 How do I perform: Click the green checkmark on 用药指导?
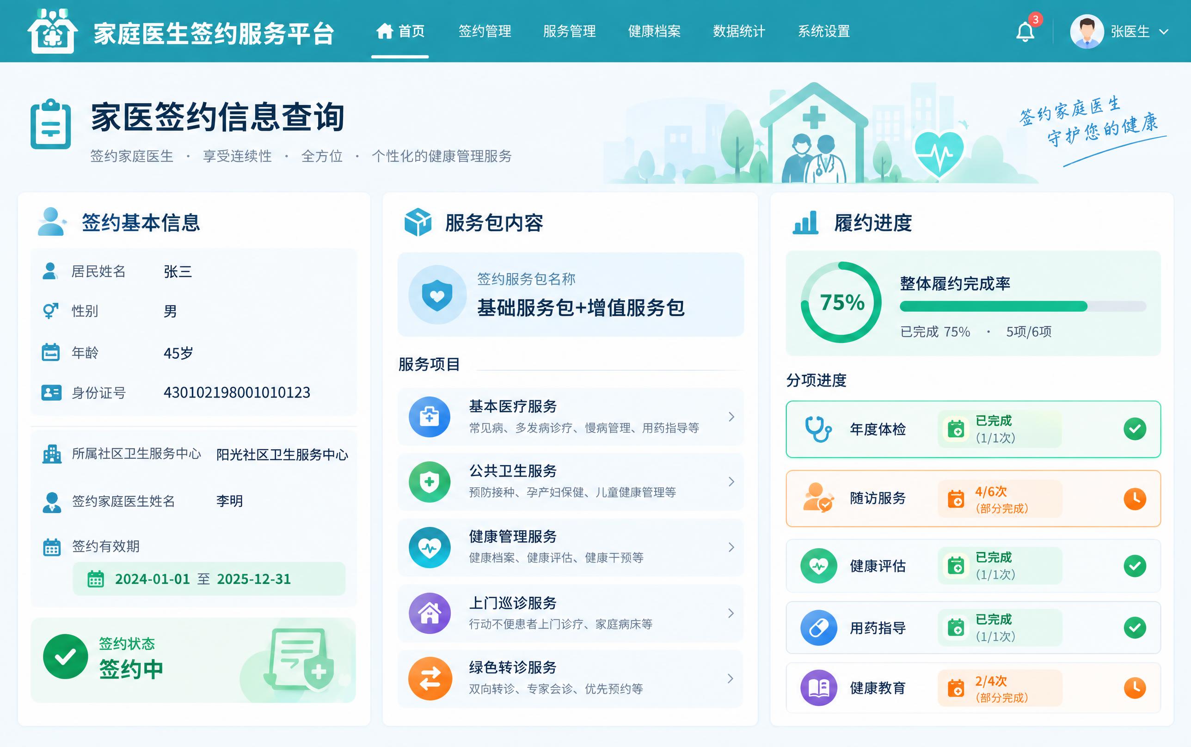pyautogui.click(x=1135, y=628)
